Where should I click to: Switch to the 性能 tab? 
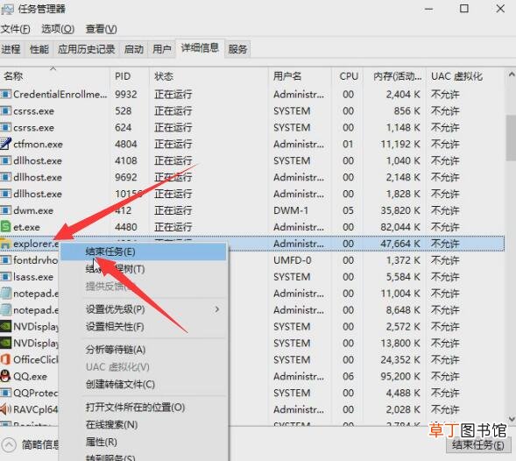[39, 49]
